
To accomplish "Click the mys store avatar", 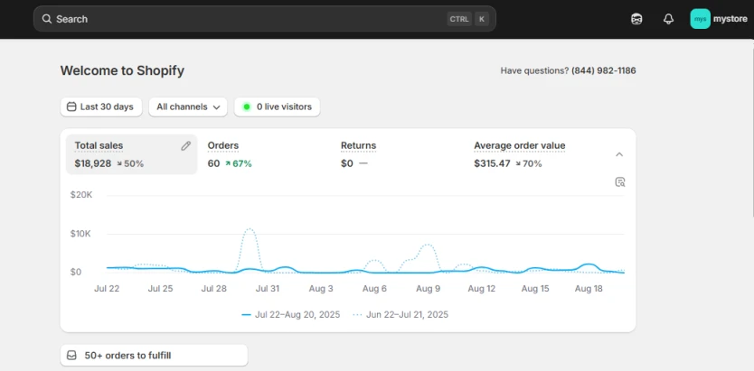I will tap(700, 19).
